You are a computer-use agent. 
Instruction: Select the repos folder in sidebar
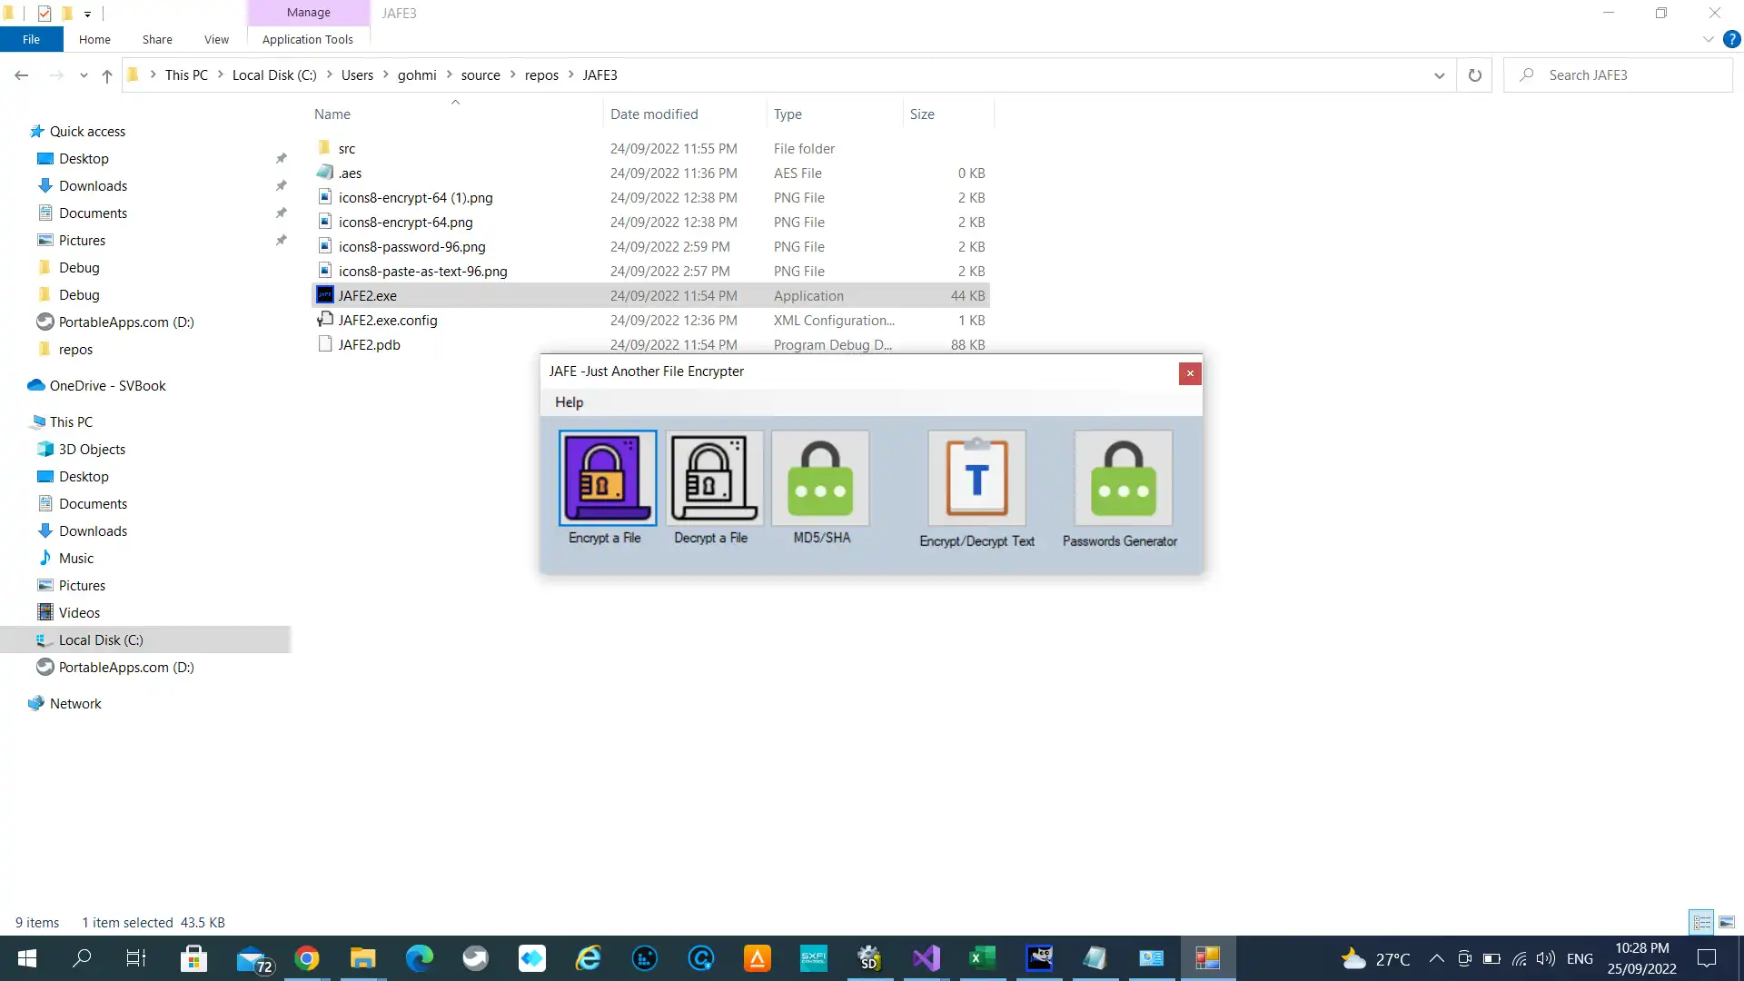(x=75, y=347)
